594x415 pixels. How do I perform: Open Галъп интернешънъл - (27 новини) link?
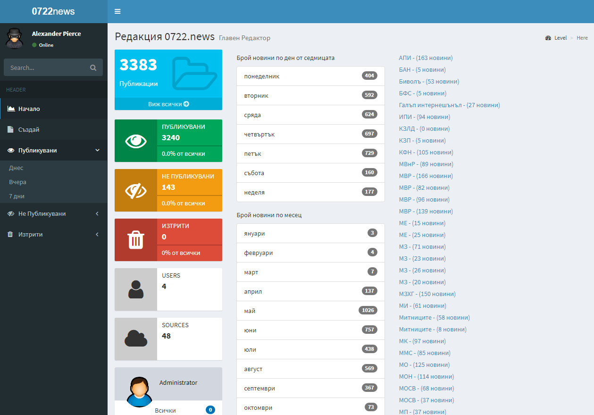449,105
